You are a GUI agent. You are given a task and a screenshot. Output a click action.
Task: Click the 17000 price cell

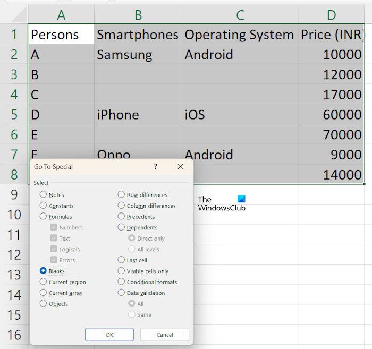click(x=332, y=95)
